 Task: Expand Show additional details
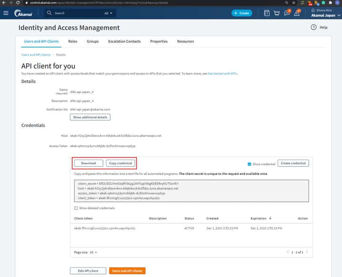coord(90,117)
